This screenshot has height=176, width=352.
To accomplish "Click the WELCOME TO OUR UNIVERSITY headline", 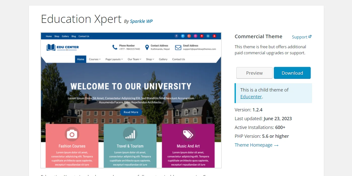I will pyautogui.click(x=131, y=86).
